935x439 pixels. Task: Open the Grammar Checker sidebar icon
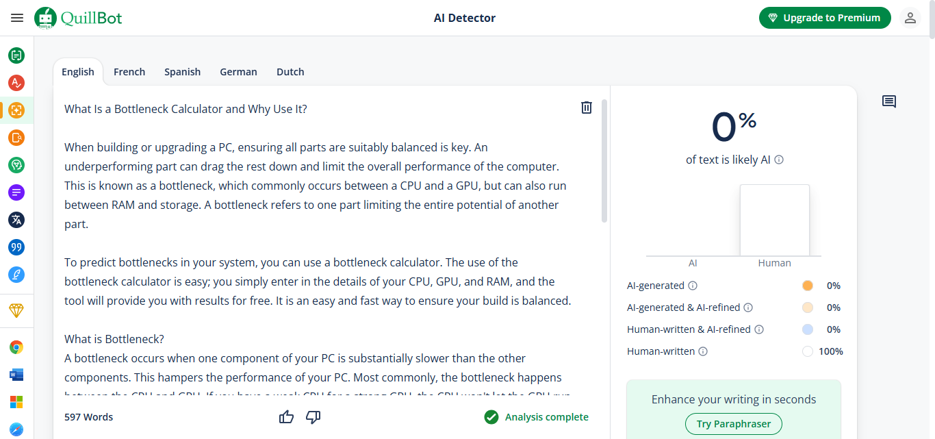point(16,83)
